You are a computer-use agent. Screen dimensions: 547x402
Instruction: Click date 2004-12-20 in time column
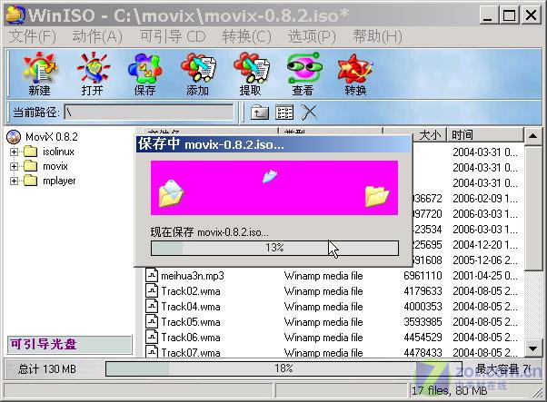(485, 245)
